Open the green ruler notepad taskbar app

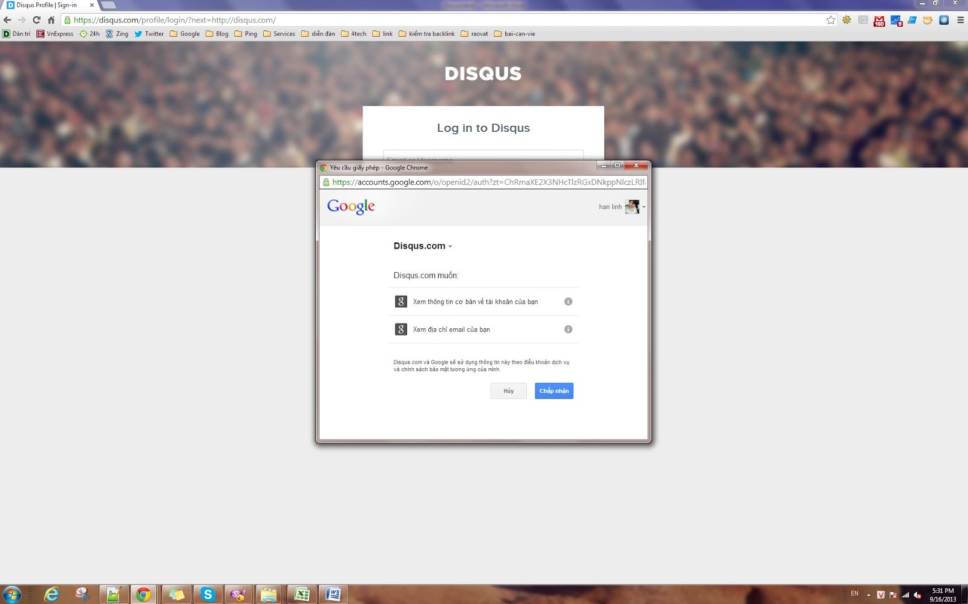click(114, 595)
